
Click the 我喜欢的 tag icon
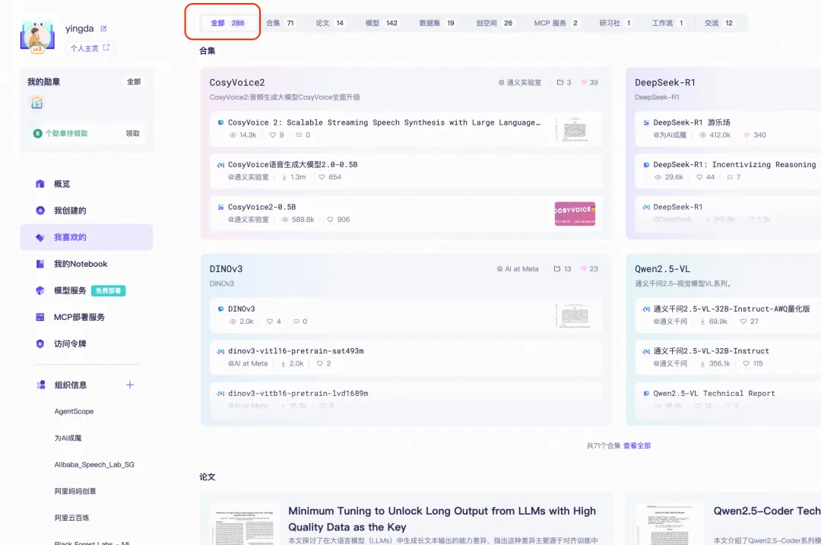click(40, 237)
